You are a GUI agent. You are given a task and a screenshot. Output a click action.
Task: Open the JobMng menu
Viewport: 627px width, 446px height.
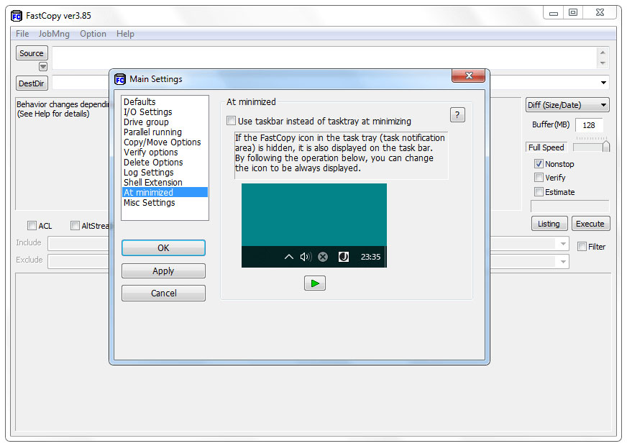[54, 34]
